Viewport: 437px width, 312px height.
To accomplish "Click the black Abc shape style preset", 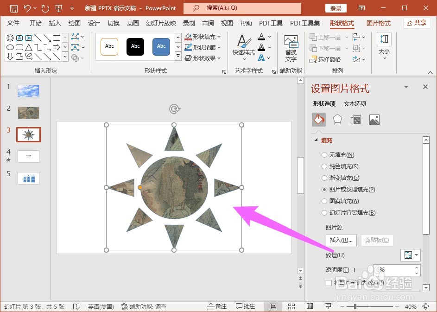I will coord(135,46).
